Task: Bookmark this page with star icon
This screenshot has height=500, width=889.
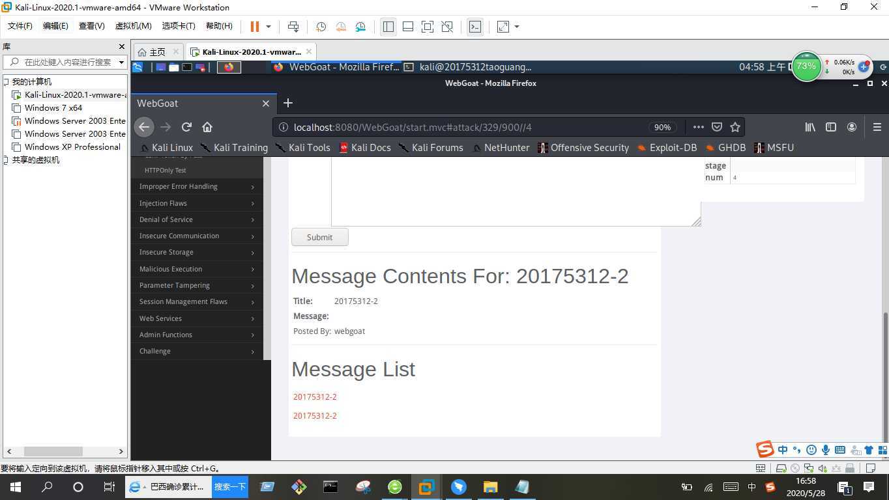Action: [x=735, y=127]
